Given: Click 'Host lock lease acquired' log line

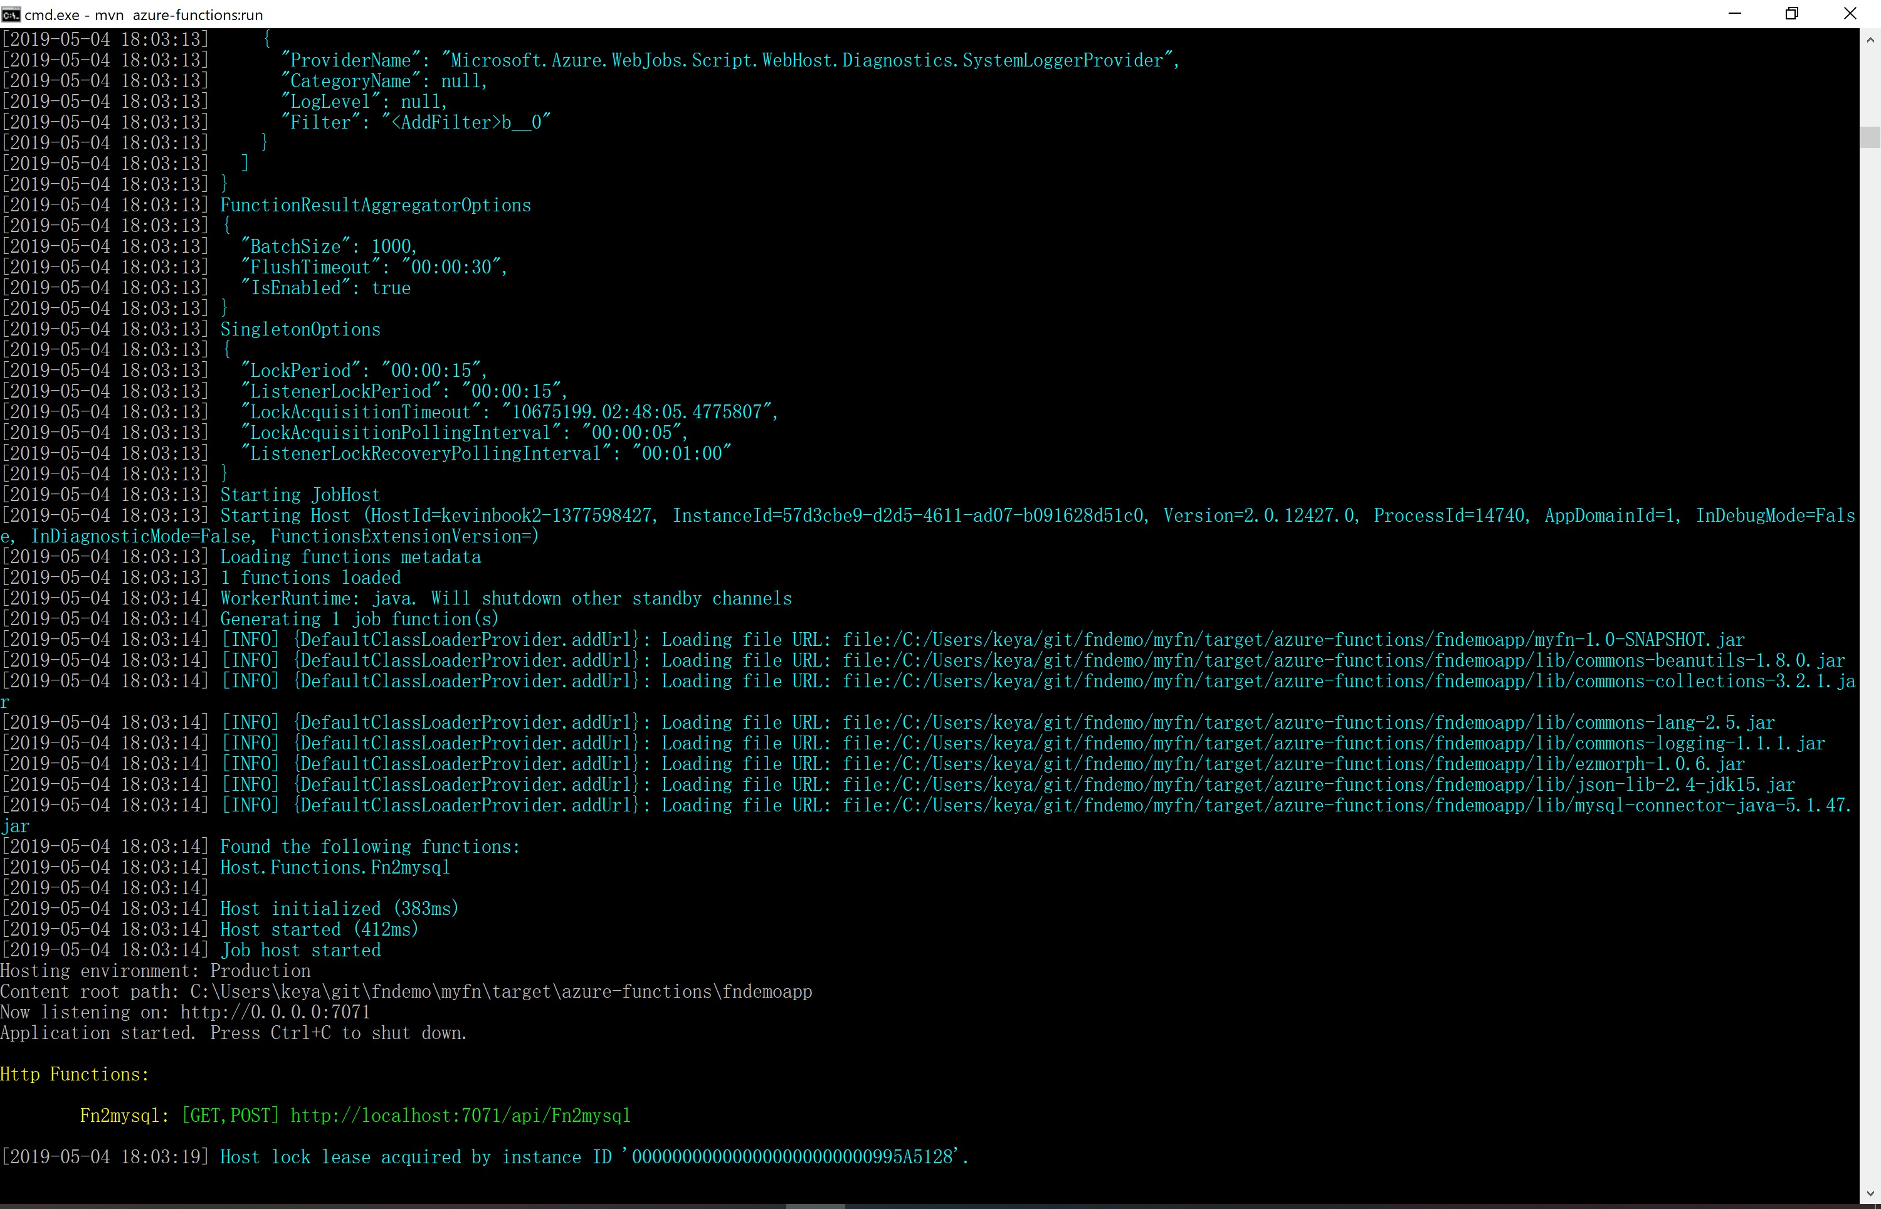Looking at the screenshot, I should [485, 1157].
